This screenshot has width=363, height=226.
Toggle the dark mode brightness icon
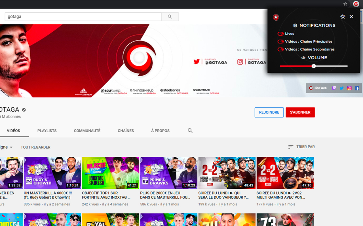tap(343, 17)
